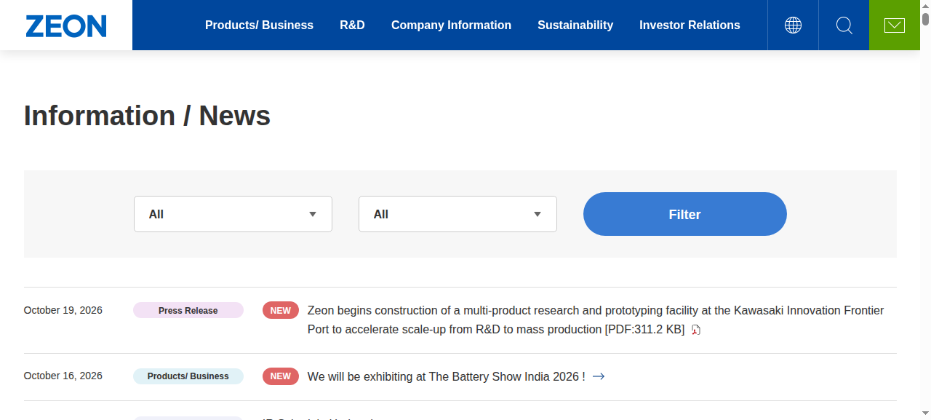Click the Information / News heading

(147, 116)
